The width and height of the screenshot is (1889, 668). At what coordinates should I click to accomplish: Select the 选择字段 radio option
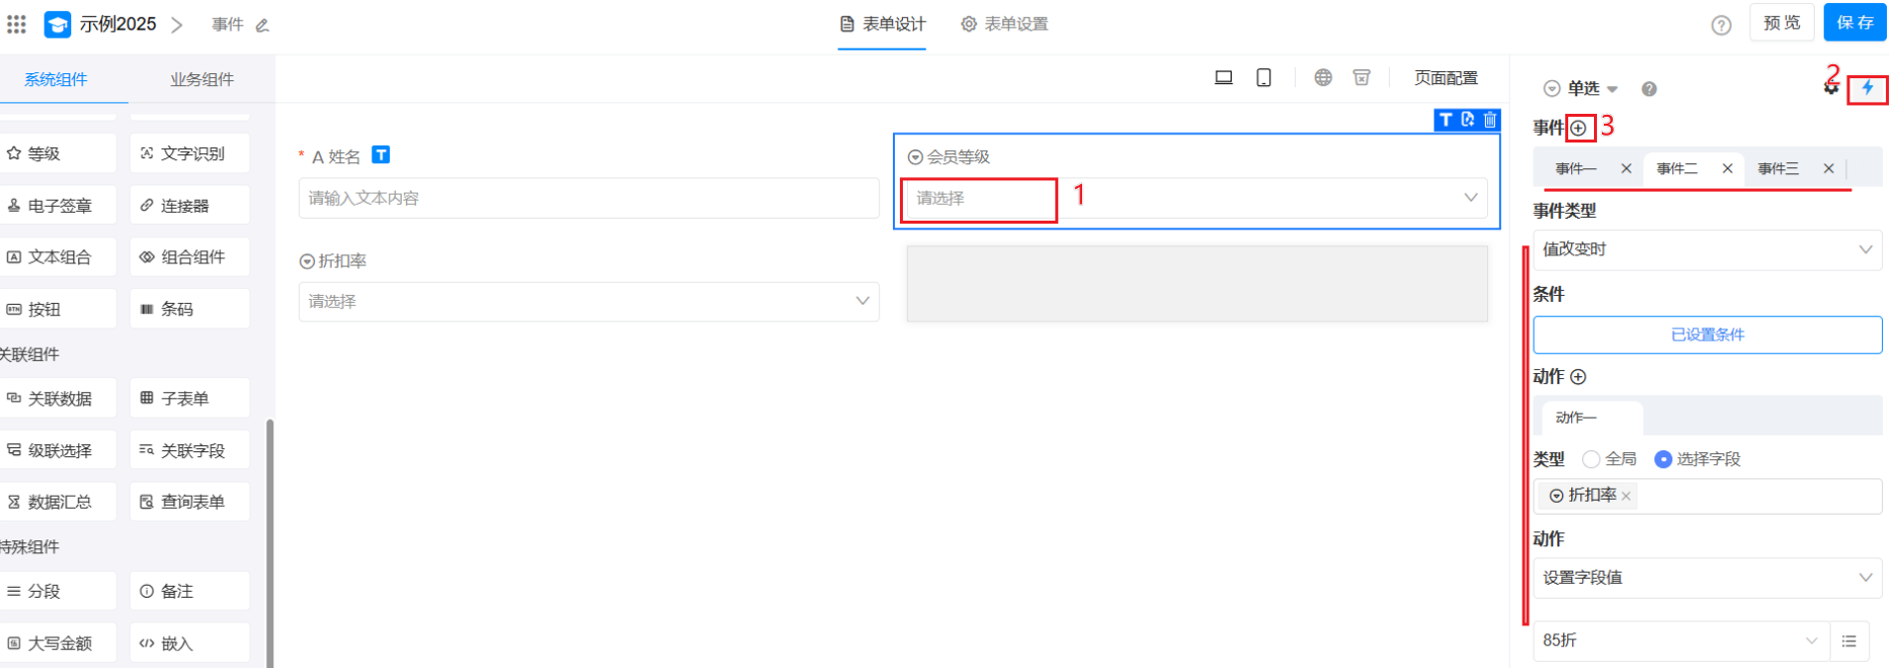(1663, 459)
